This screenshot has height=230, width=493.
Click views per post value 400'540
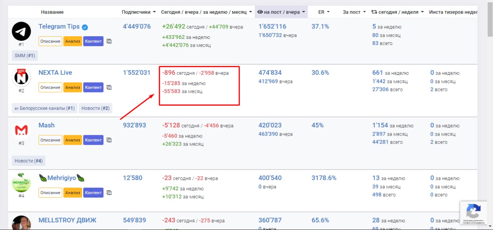click(x=270, y=178)
